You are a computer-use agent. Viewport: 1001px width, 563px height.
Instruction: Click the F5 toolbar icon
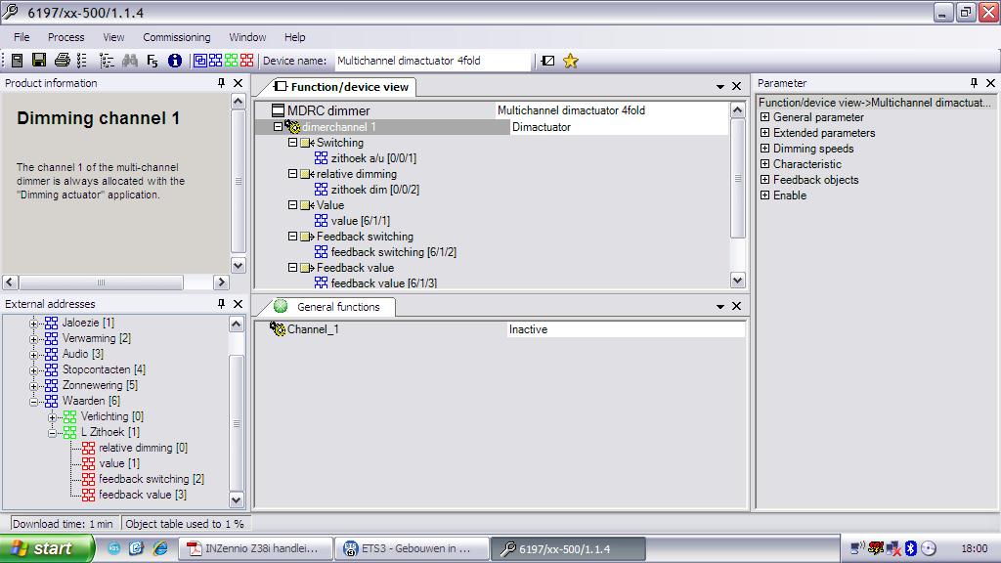pyautogui.click(x=152, y=61)
